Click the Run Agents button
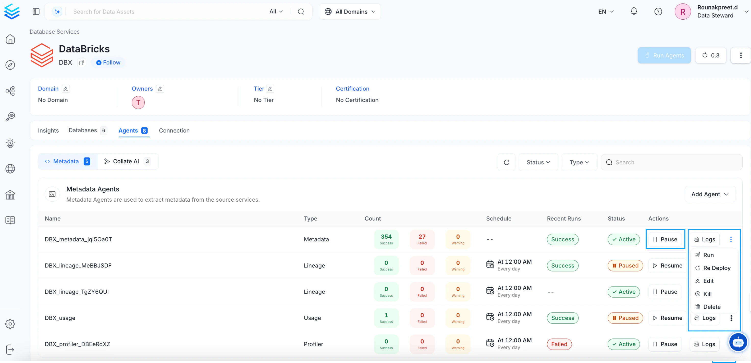The width and height of the screenshot is (751, 363). point(664,55)
